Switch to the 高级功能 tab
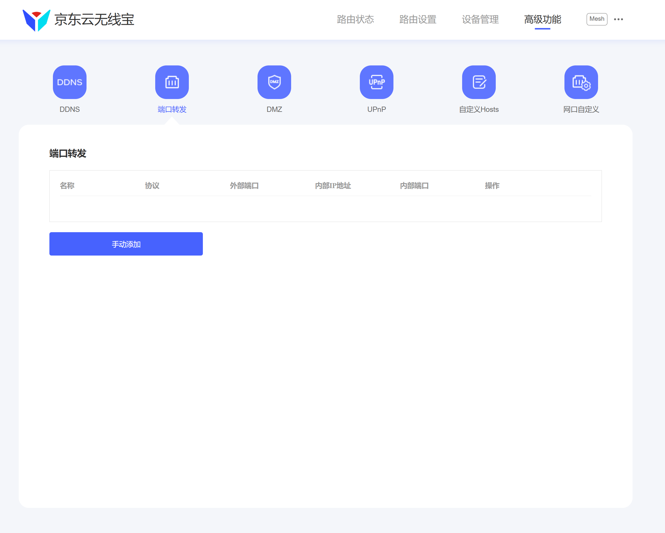The image size is (665, 533). (543, 19)
